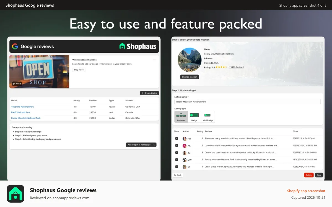Click the Canada address cell
This screenshot has height=207, width=332.
point(129,112)
